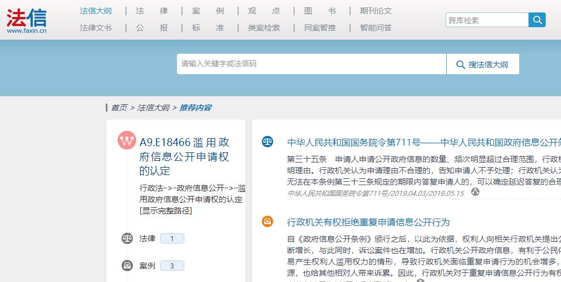561x282 pixels.
Task: Expand the path with [显示完整路径]
Action: pos(166,211)
